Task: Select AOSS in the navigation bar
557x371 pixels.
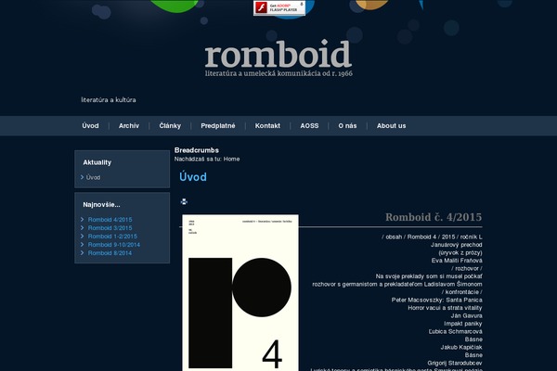Action: click(309, 126)
